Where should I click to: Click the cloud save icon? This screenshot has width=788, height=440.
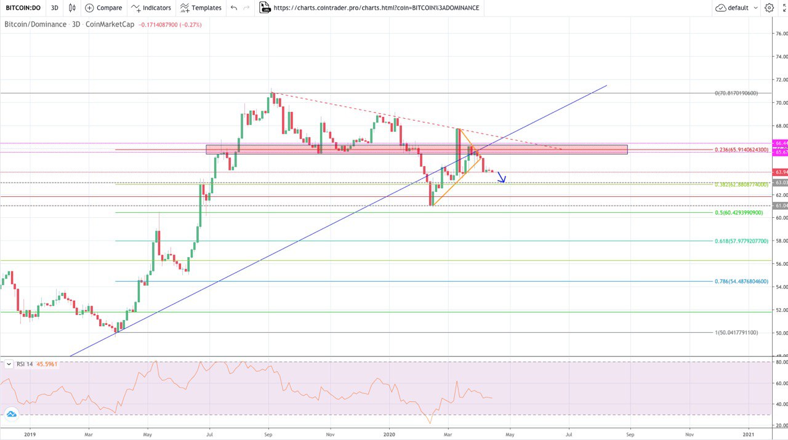pyautogui.click(x=721, y=8)
